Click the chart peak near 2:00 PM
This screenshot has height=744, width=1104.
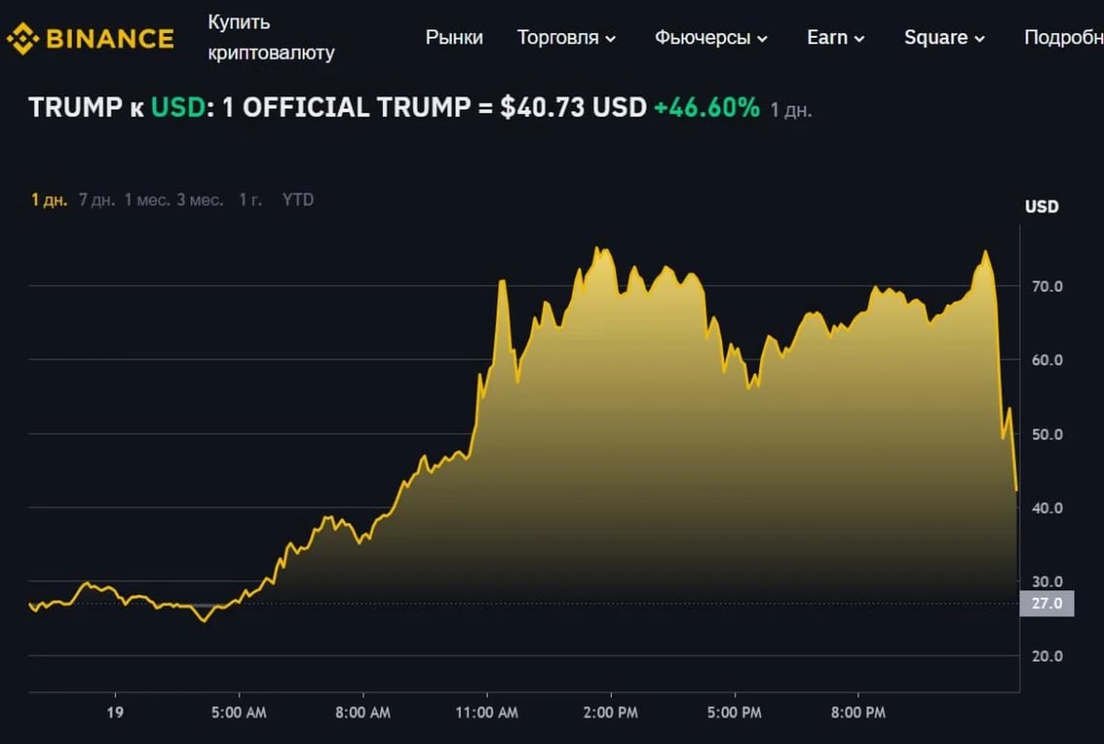coord(597,247)
